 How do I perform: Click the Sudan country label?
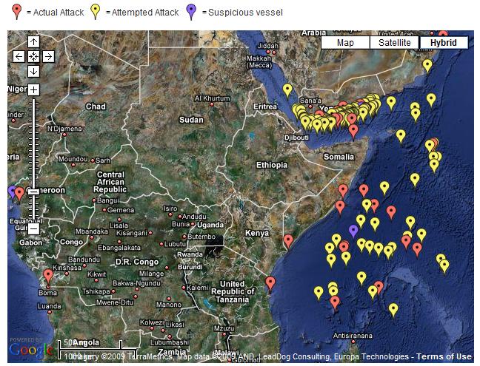191,120
